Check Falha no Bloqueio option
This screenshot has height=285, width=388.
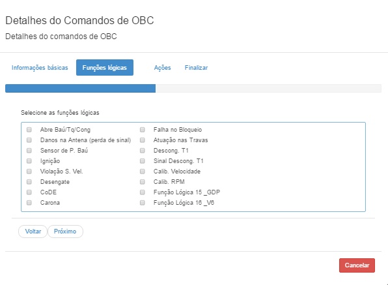(143, 130)
